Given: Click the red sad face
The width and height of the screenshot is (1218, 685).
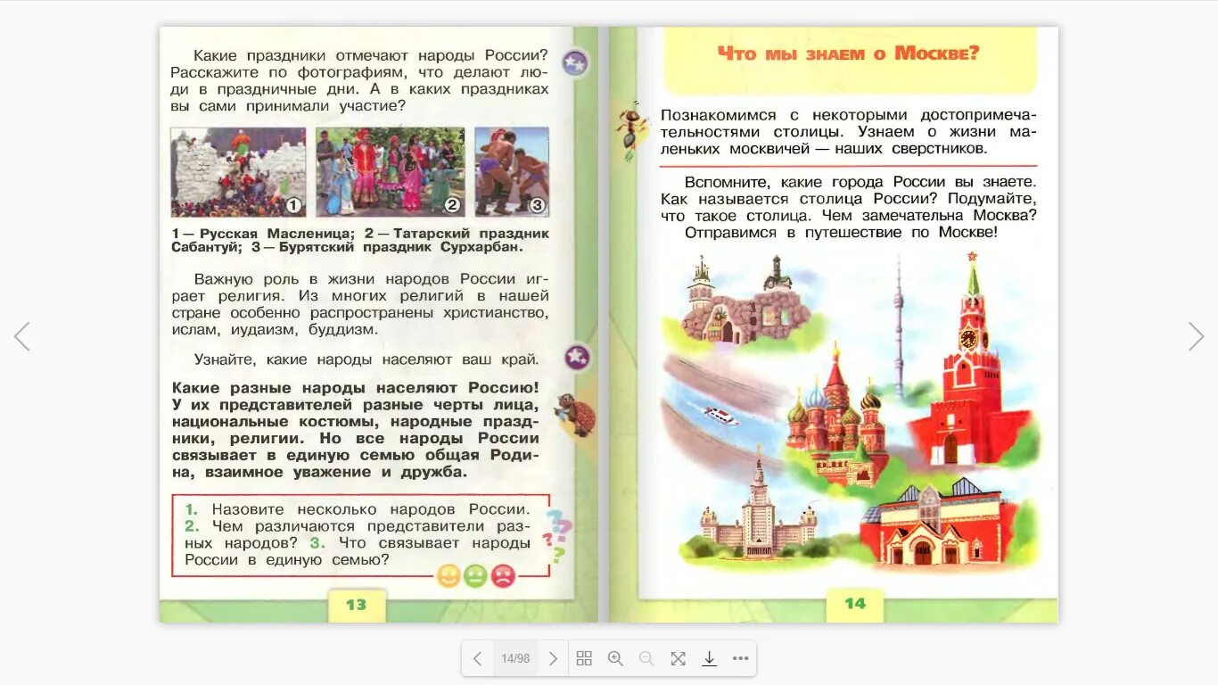Looking at the screenshot, I should (504, 576).
